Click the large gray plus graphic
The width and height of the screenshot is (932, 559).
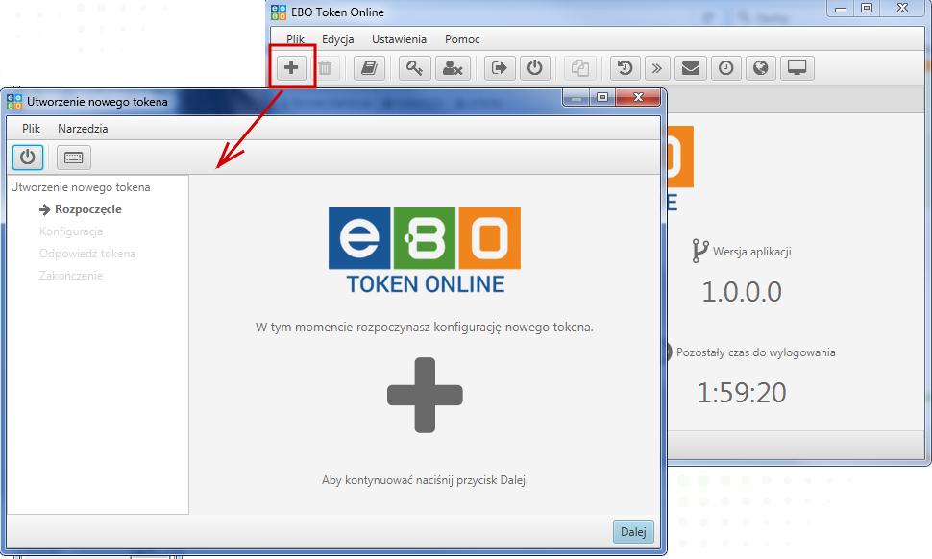pyautogui.click(x=425, y=395)
